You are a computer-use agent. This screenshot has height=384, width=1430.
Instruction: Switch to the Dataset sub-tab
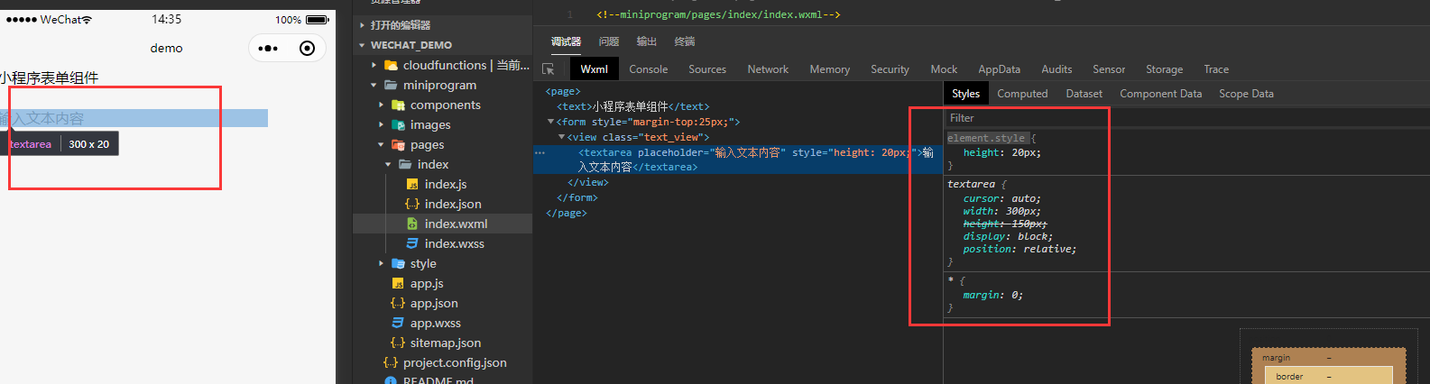1084,94
